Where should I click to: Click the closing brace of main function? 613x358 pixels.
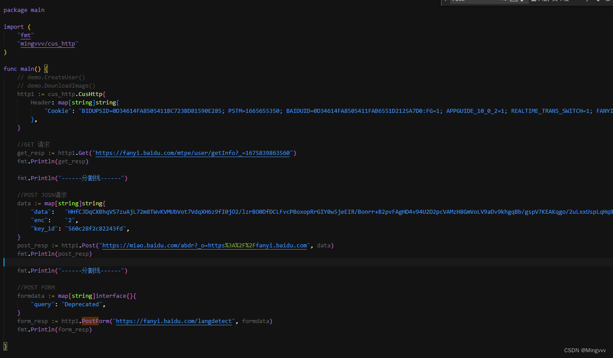pos(5,346)
